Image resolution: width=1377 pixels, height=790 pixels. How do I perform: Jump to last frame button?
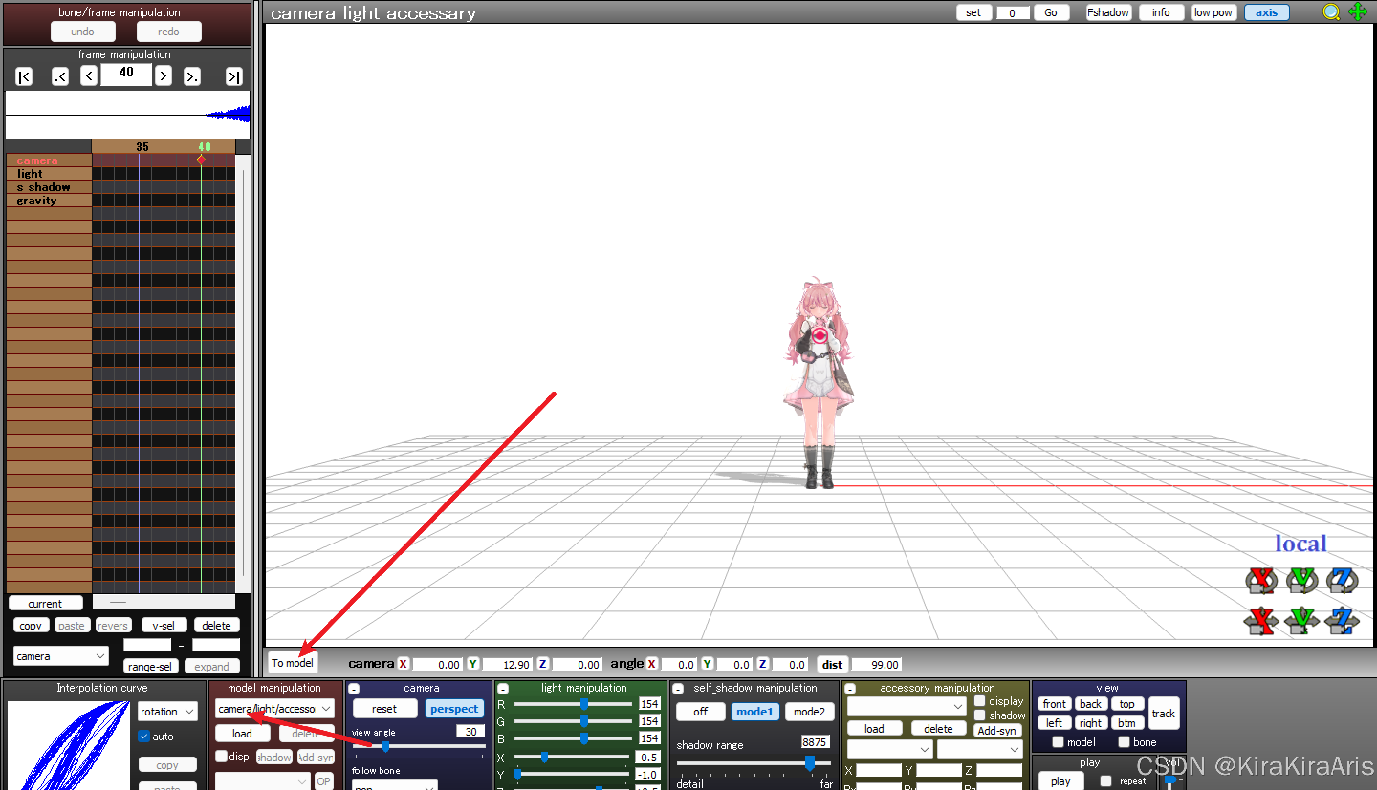(x=233, y=76)
